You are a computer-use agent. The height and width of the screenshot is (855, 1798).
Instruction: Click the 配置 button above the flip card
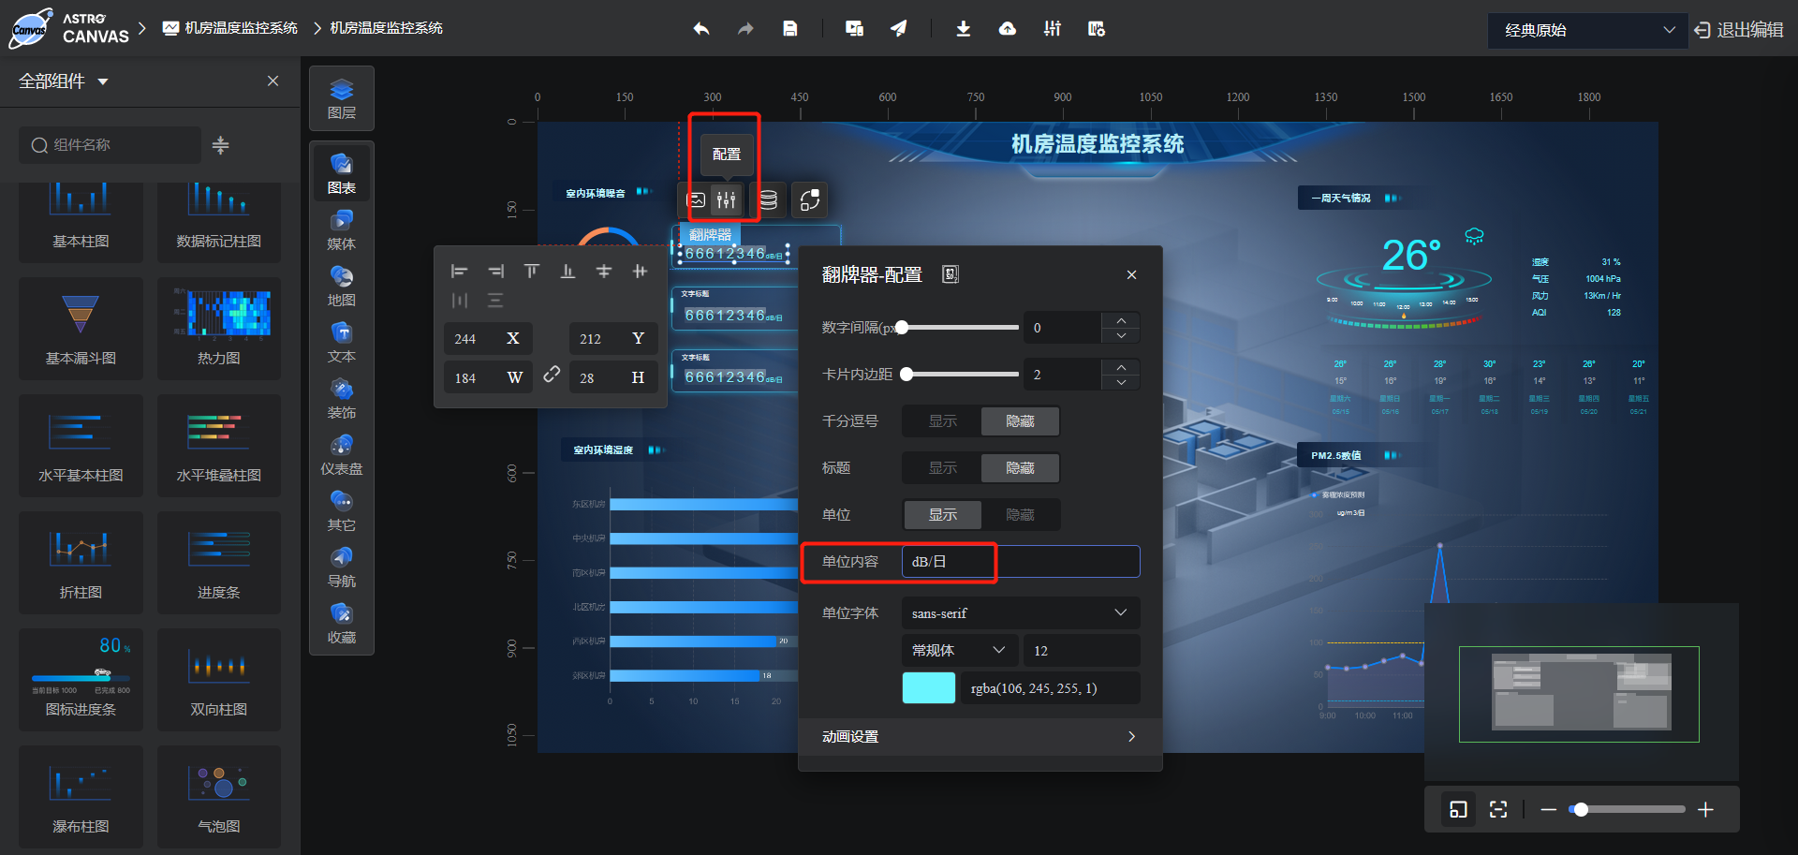pos(726,154)
